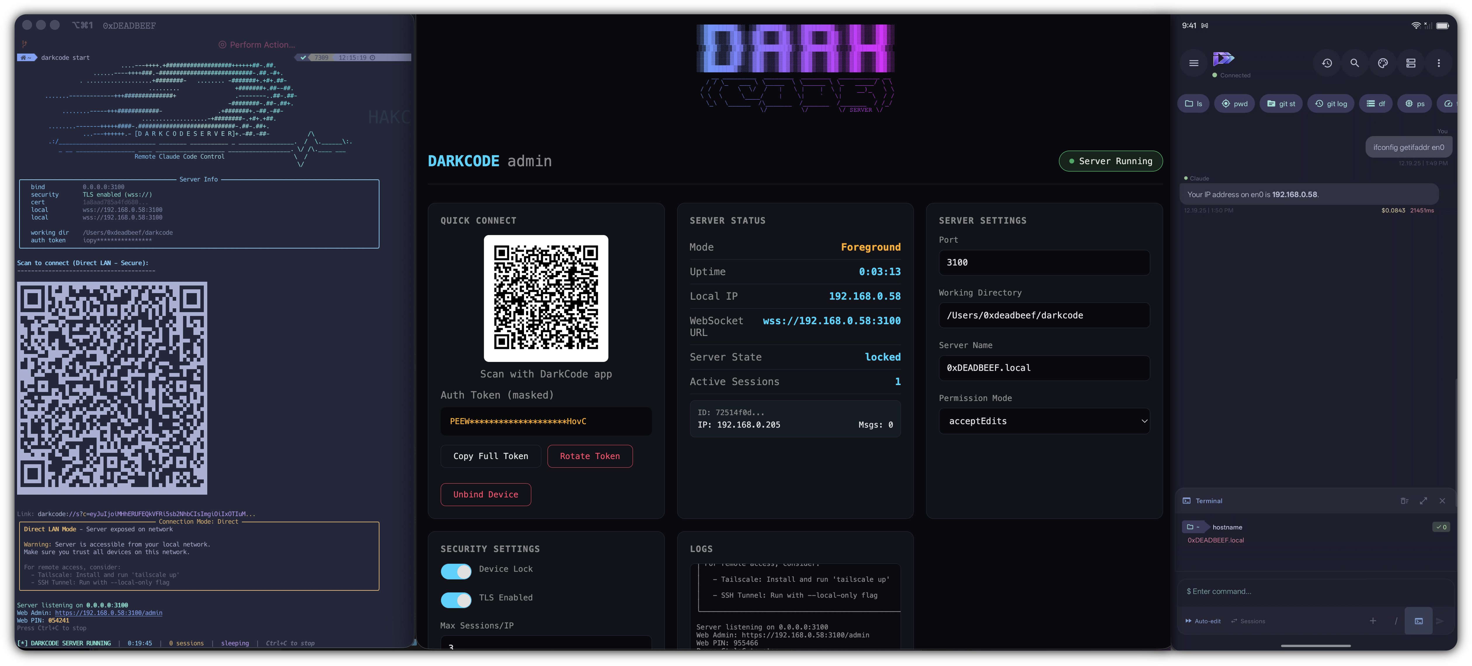Open the three-dot overflow menu
1472x666 pixels.
tap(1438, 63)
